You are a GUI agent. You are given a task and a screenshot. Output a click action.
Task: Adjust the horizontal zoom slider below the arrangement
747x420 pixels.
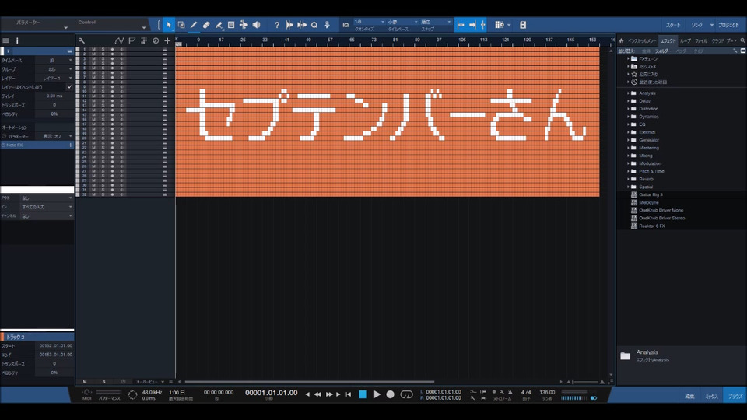(585, 382)
